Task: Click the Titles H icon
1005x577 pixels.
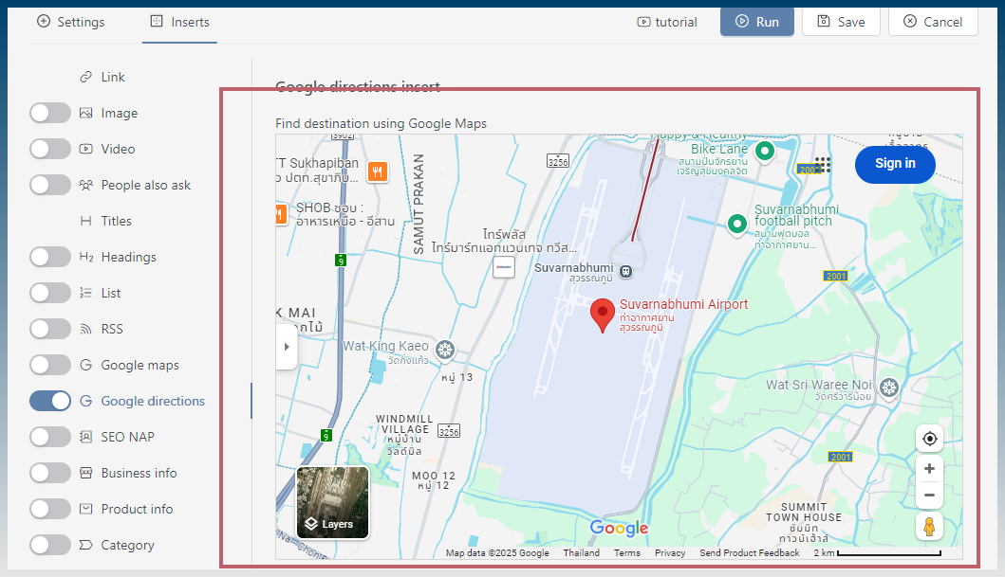Action: tap(86, 222)
